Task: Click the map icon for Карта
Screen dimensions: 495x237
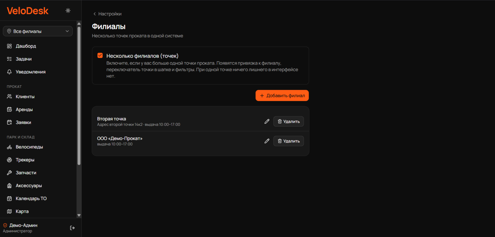Action: click(9, 211)
